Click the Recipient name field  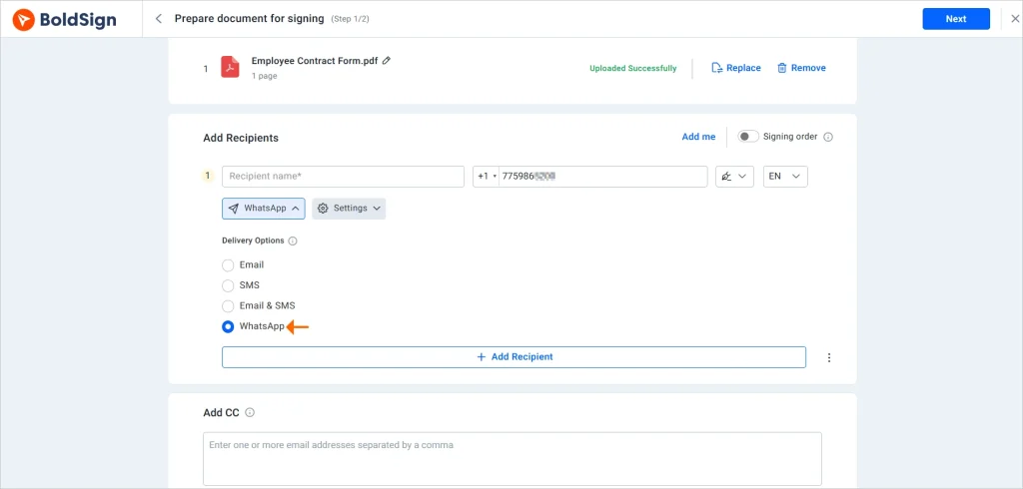(x=344, y=177)
